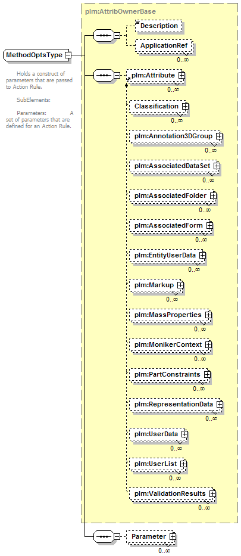
Task: Click the sequence icon beside plm:Attribute
Action: point(104,75)
